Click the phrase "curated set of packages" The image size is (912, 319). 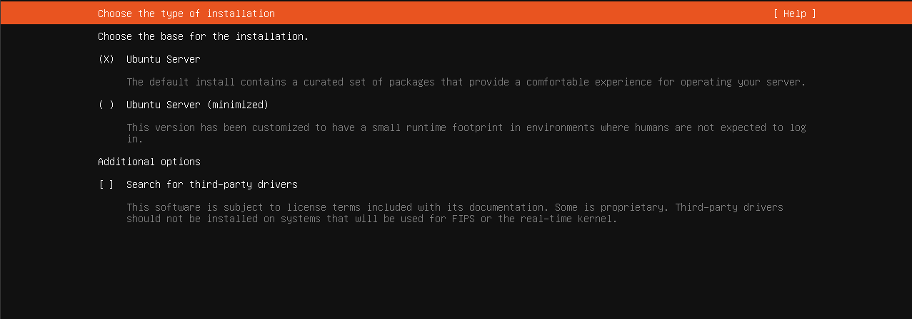pos(371,82)
